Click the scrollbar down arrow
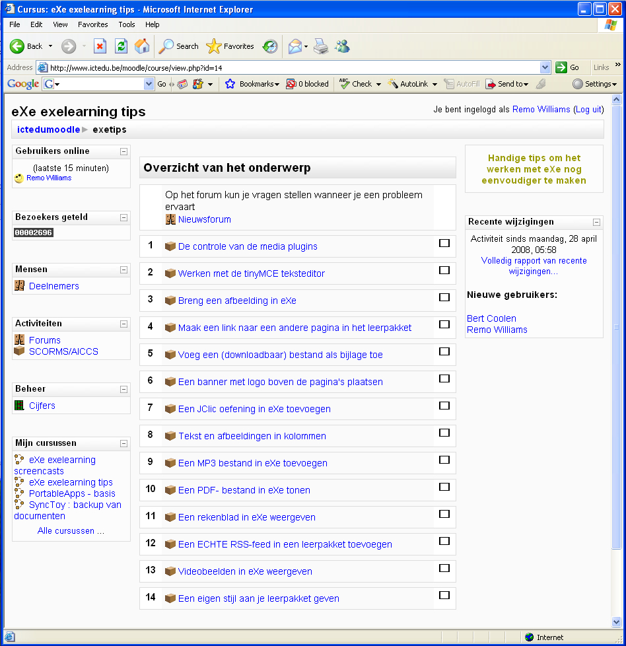 616,622
